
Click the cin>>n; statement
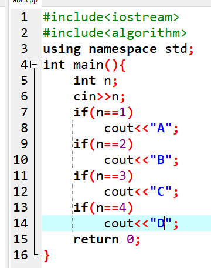coord(99,96)
